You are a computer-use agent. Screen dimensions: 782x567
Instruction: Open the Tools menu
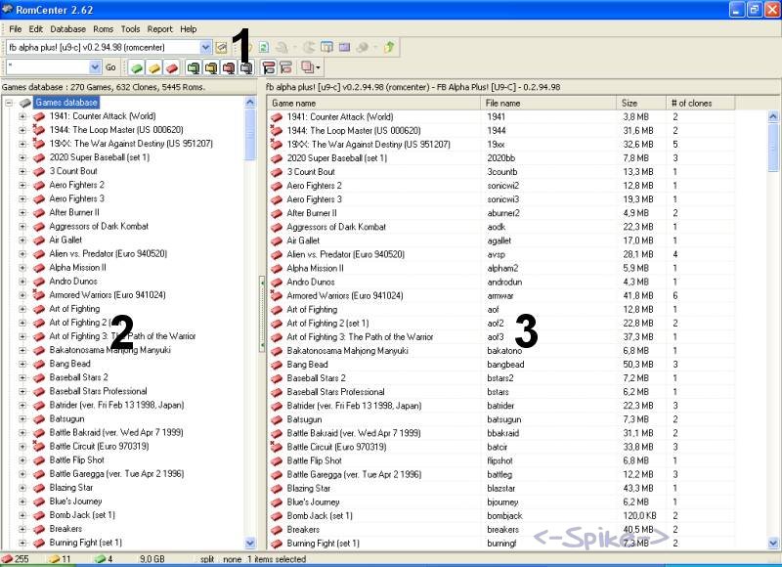131,29
